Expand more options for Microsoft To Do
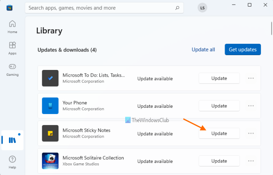The height and width of the screenshot is (175, 273). pyautogui.click(x=251, y=78)
